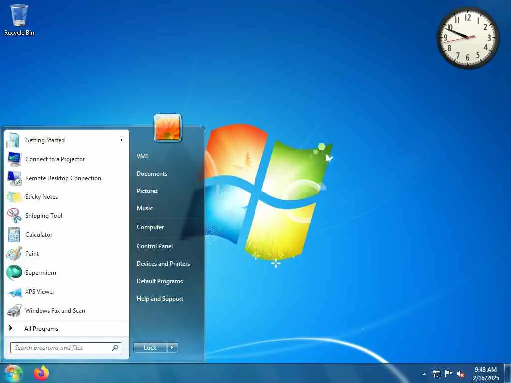The height and width of the screenshot is (383, 511).
Task: Open Action Center flag tray icon
Action: pos(449,373)
